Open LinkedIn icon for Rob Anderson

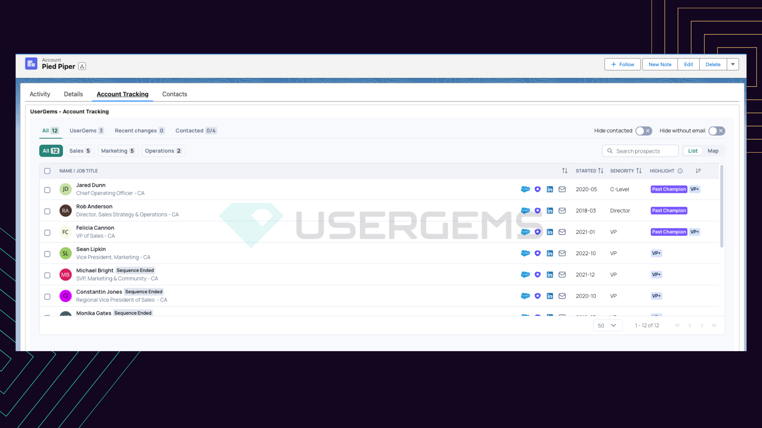pos(550,211)
